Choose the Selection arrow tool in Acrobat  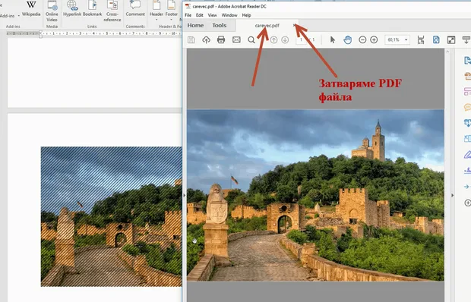coord(333,39)
